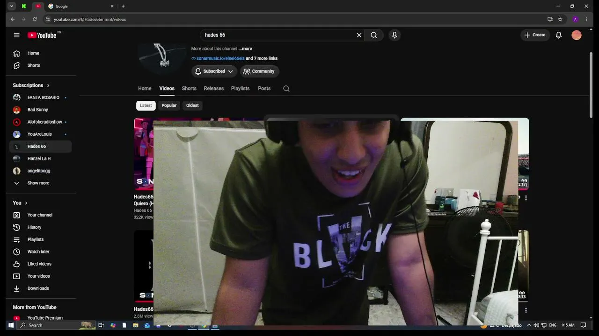Switch to the Releases tab

pyautogui.click(x=214, y=88)
